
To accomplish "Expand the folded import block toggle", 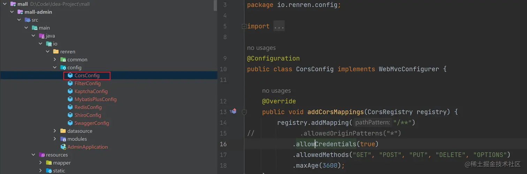I will (244, 26).
